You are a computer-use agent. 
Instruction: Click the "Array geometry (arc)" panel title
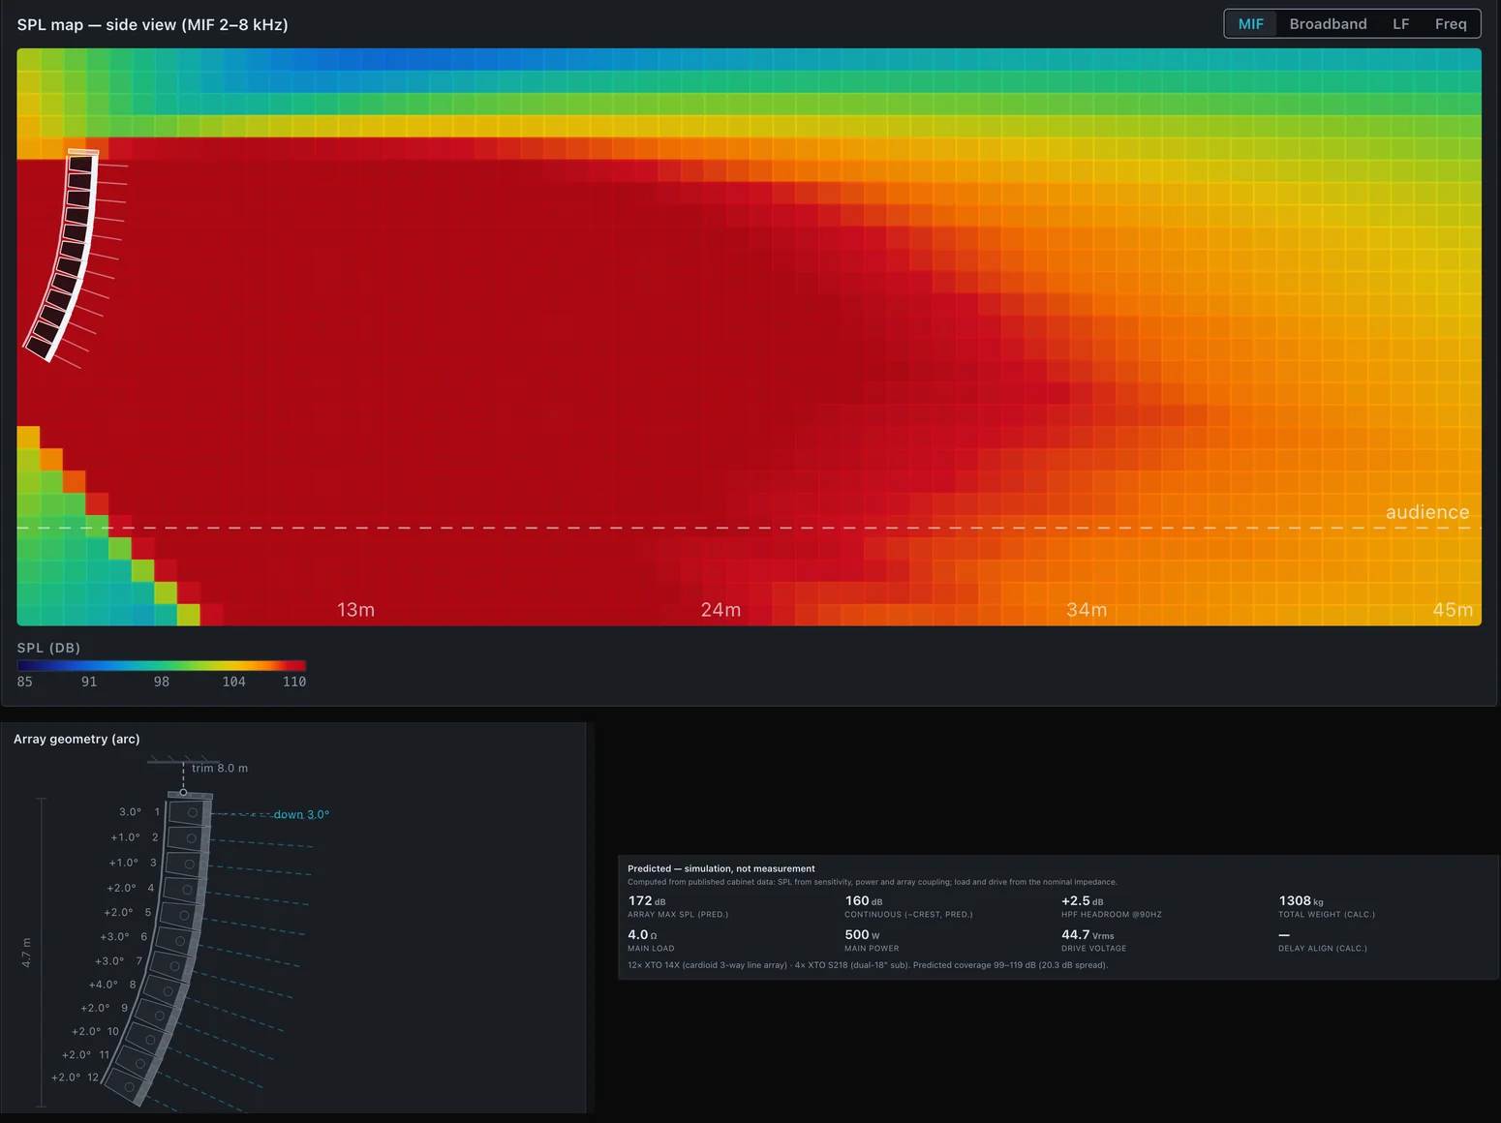click(77, 739)
